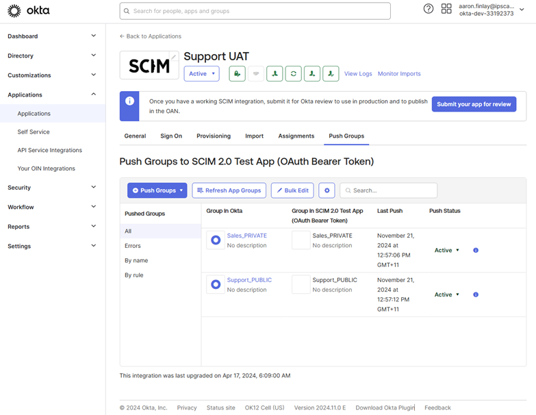
Task: Switch to the Assignments tab
Action: click(x=296, y=136)
